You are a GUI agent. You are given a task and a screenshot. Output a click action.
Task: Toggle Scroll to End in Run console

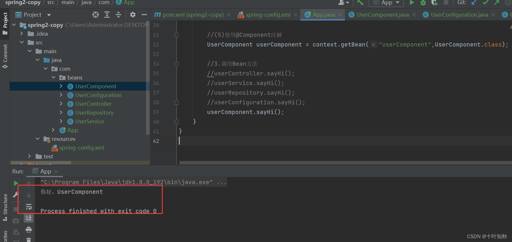[29, 218]
